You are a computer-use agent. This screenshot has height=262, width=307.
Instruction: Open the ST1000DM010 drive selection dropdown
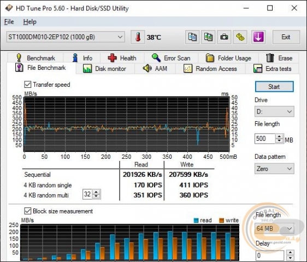tap(66, 37)
